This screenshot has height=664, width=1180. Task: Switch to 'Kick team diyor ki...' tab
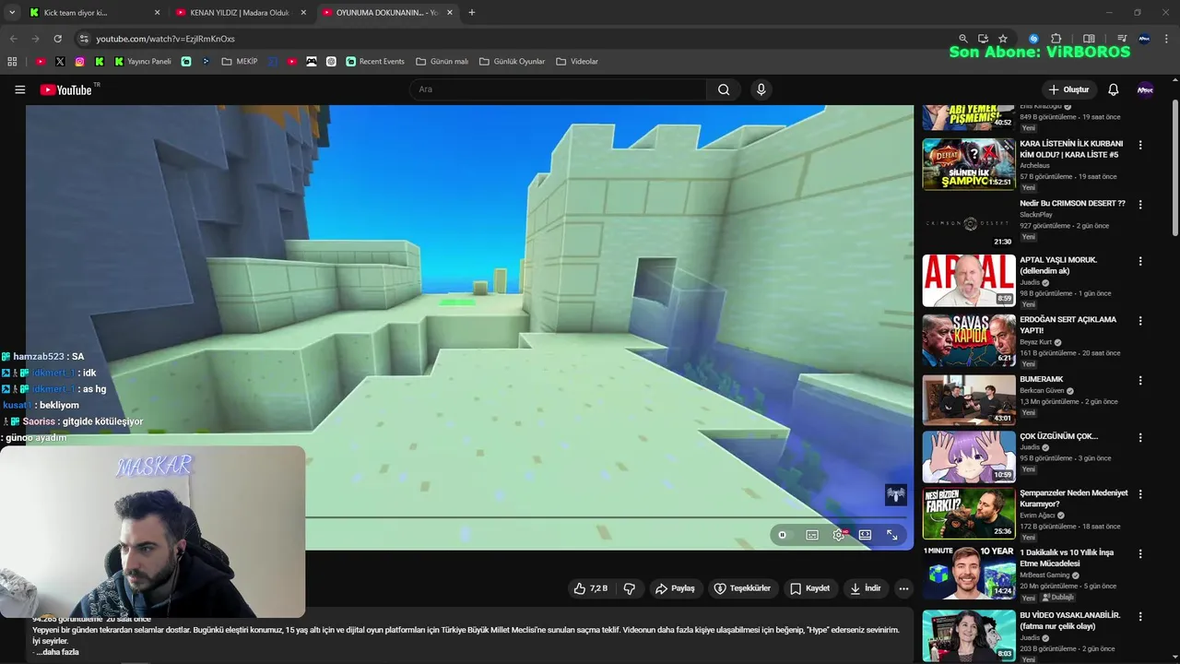tap(94, 13)
